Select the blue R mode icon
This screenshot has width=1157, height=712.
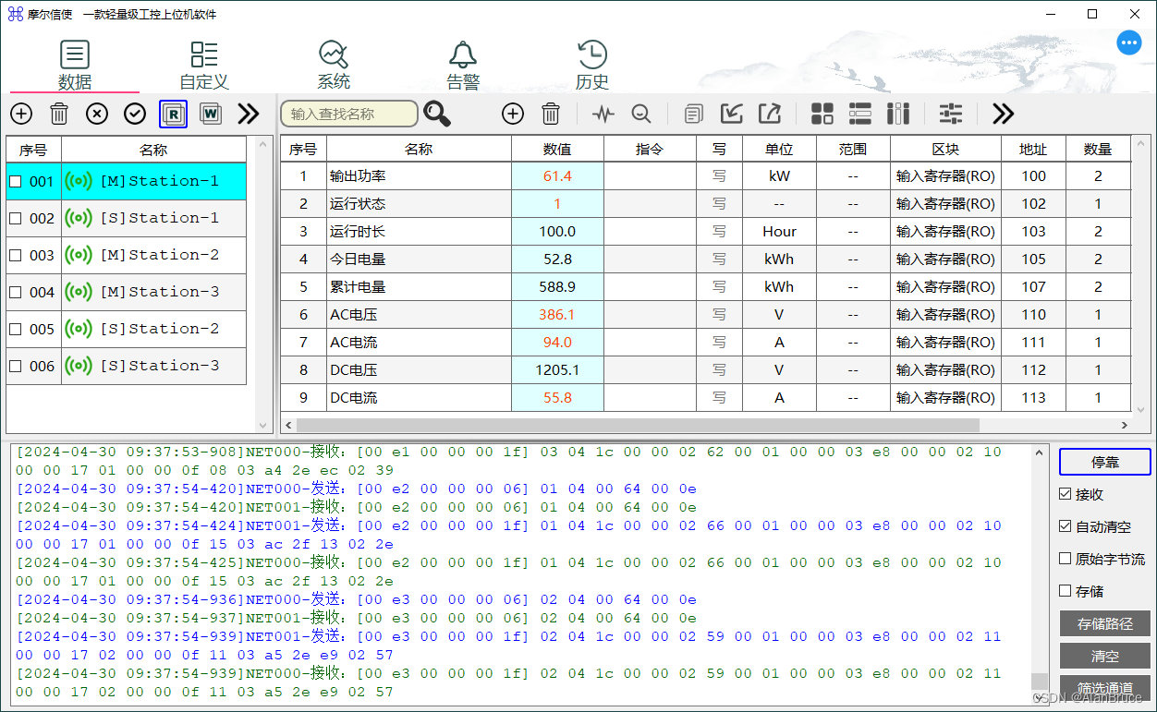[173, 114]
